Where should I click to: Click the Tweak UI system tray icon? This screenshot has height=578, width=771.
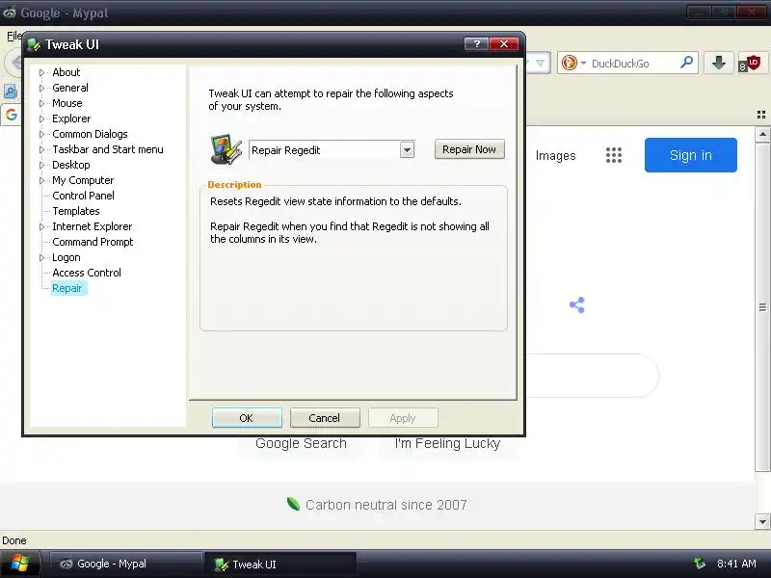pos(700,564)
